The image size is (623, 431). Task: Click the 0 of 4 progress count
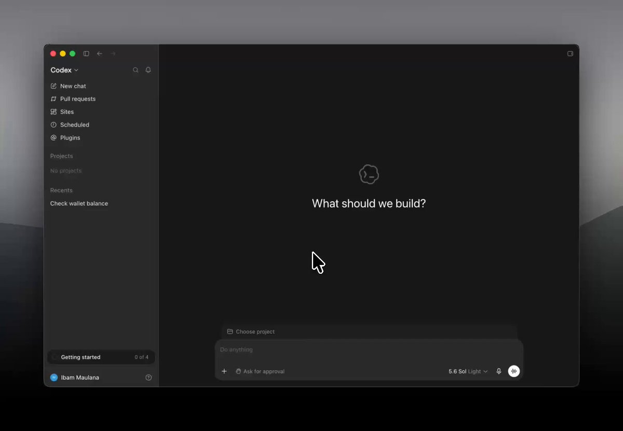[141, 357]
